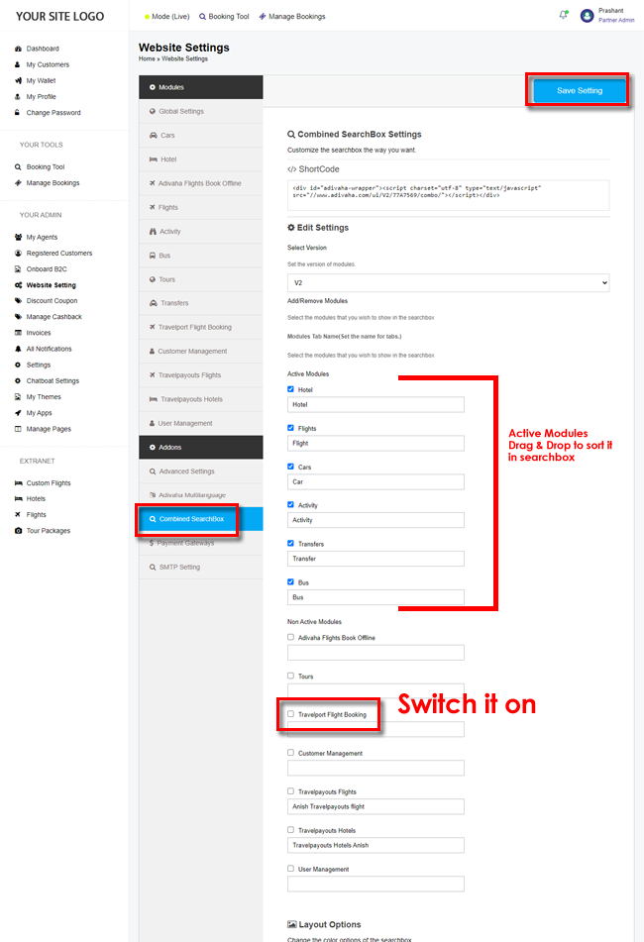Click the My Apps rocket icon
The image size is (644, 942).
pyautogui.click(x=18, y=413)
